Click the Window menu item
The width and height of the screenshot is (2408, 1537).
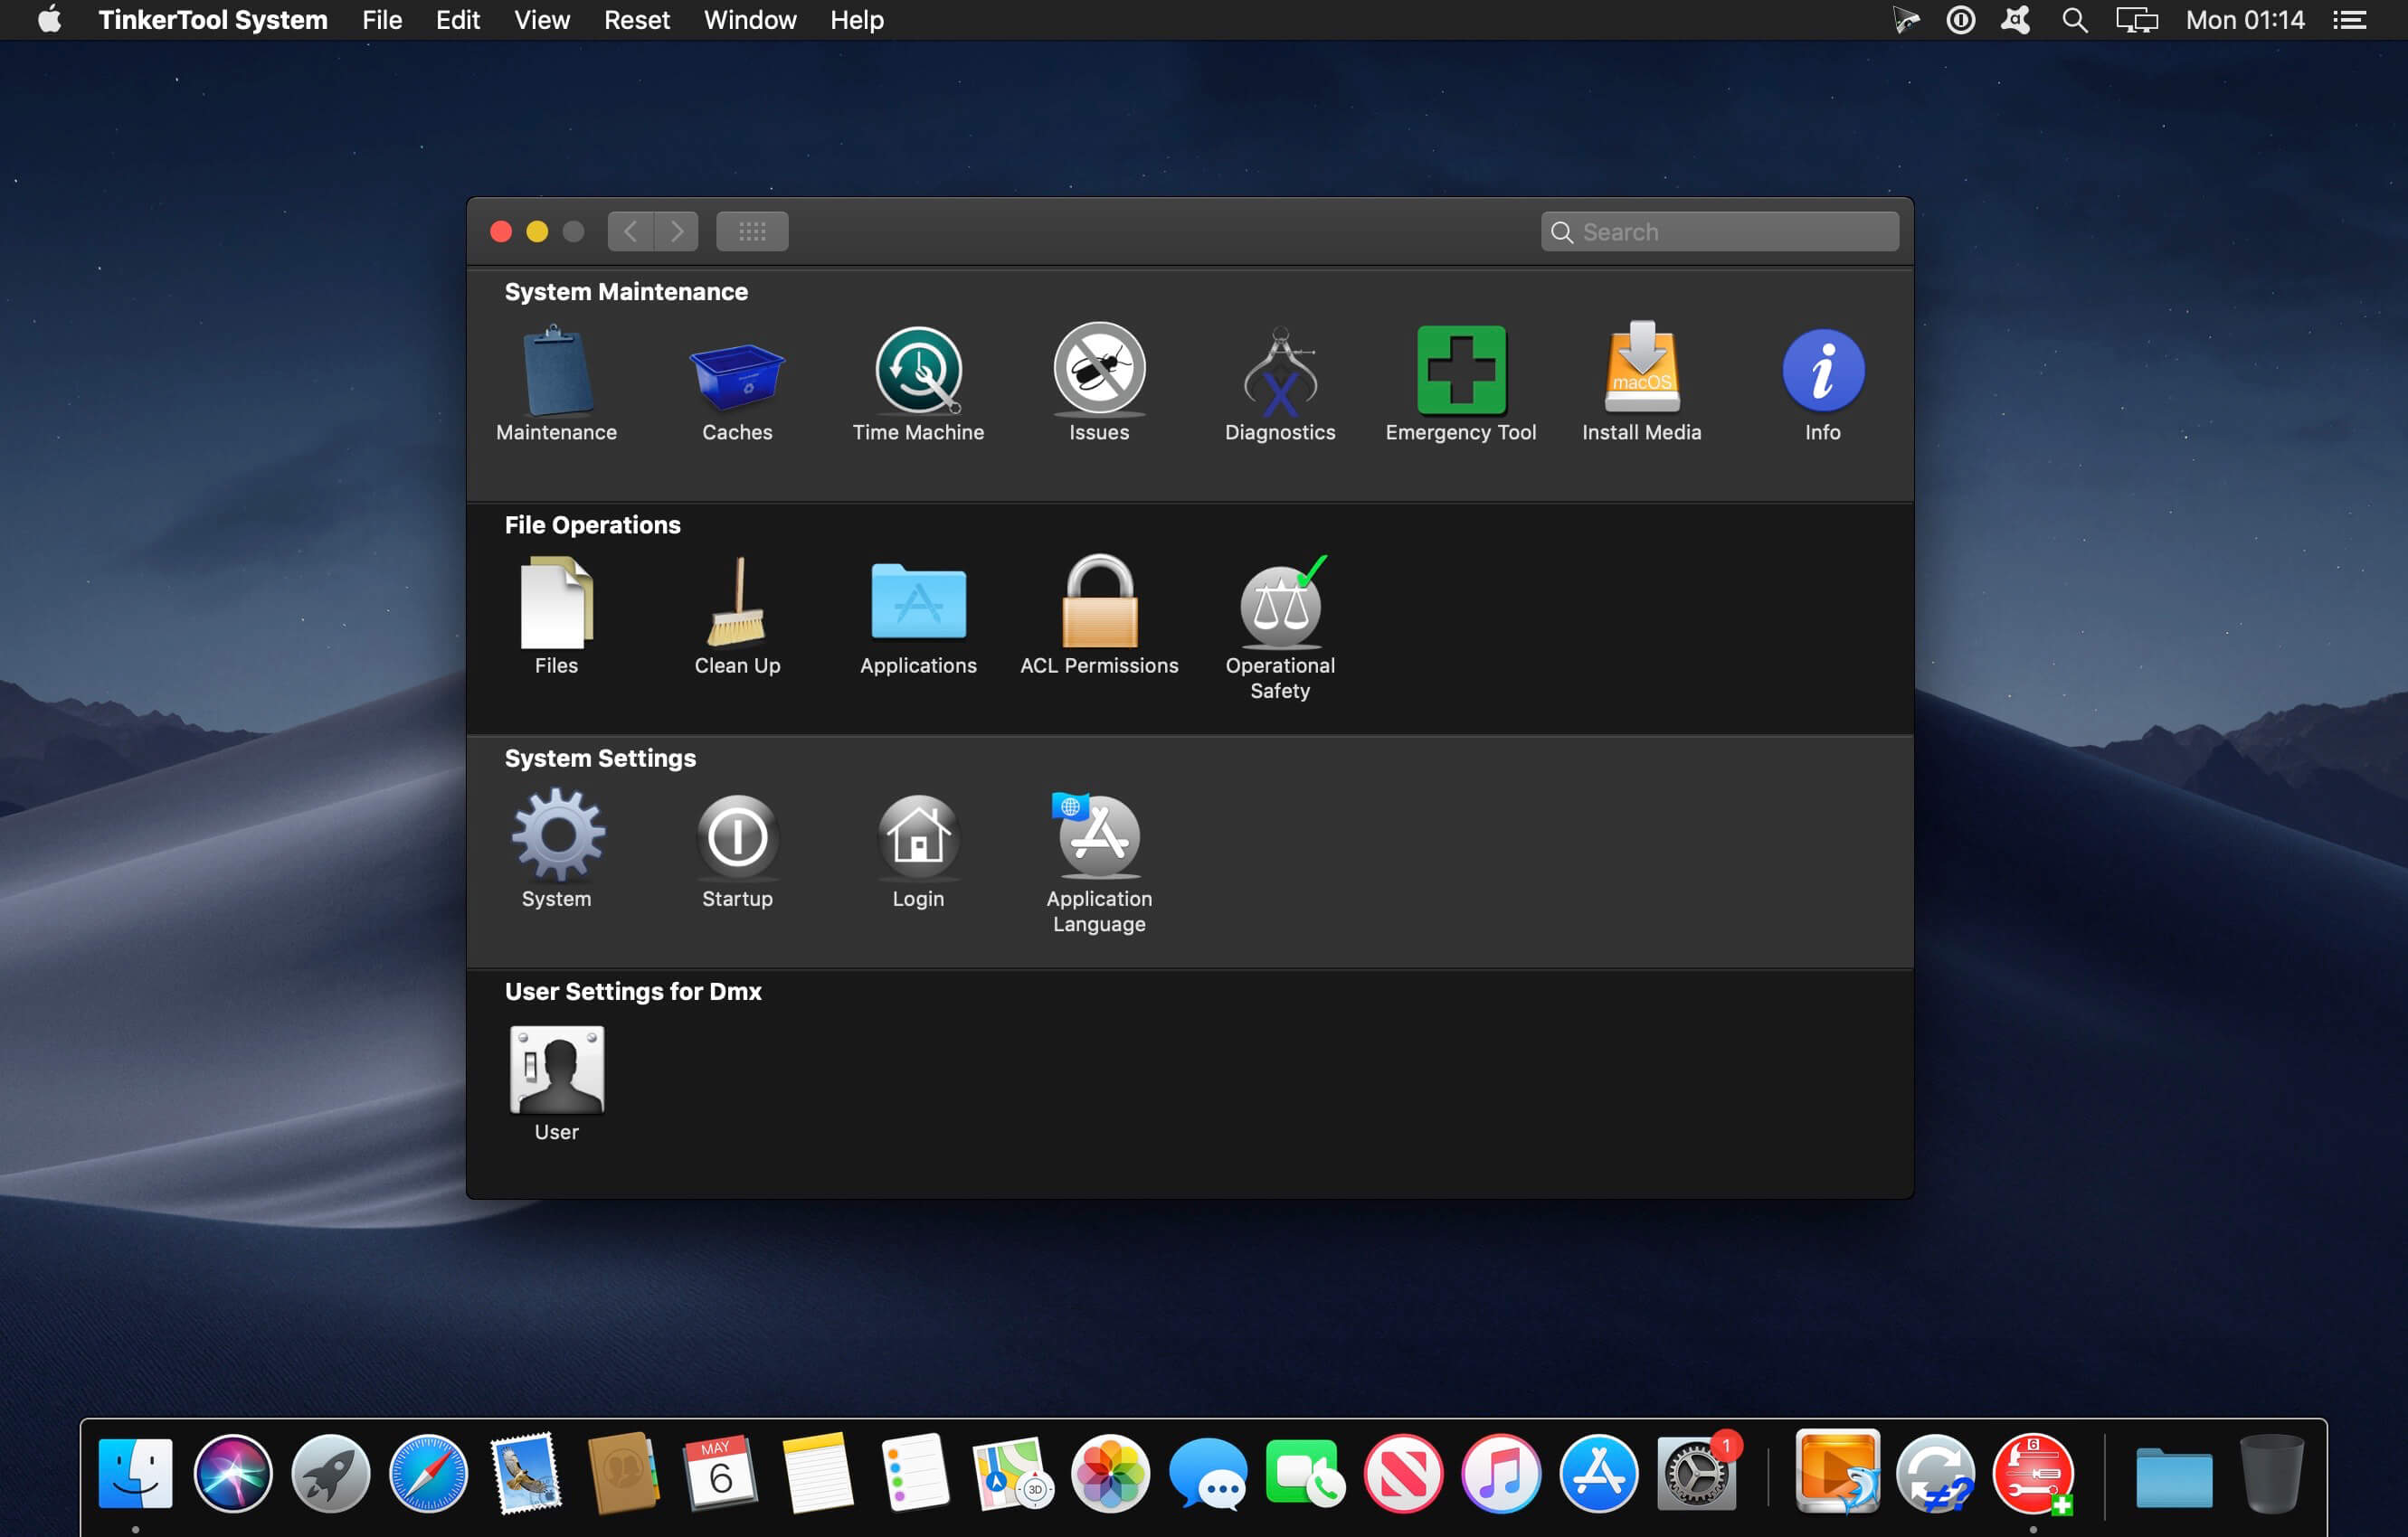click(748, 19)
